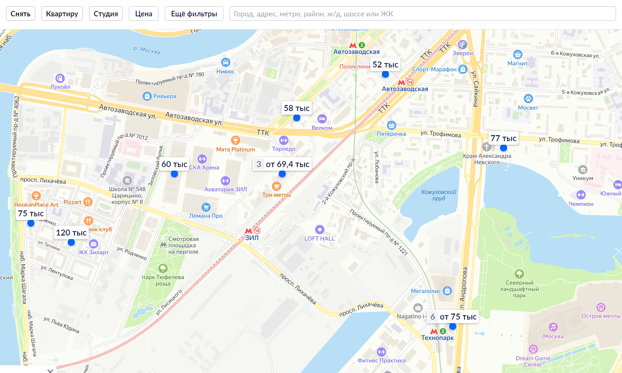
Task: Select the 75 тыс listing near HookahPlace
Action: point(31,213)
